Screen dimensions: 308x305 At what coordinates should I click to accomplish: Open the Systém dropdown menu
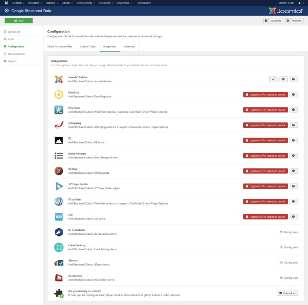tap(18, 3)
